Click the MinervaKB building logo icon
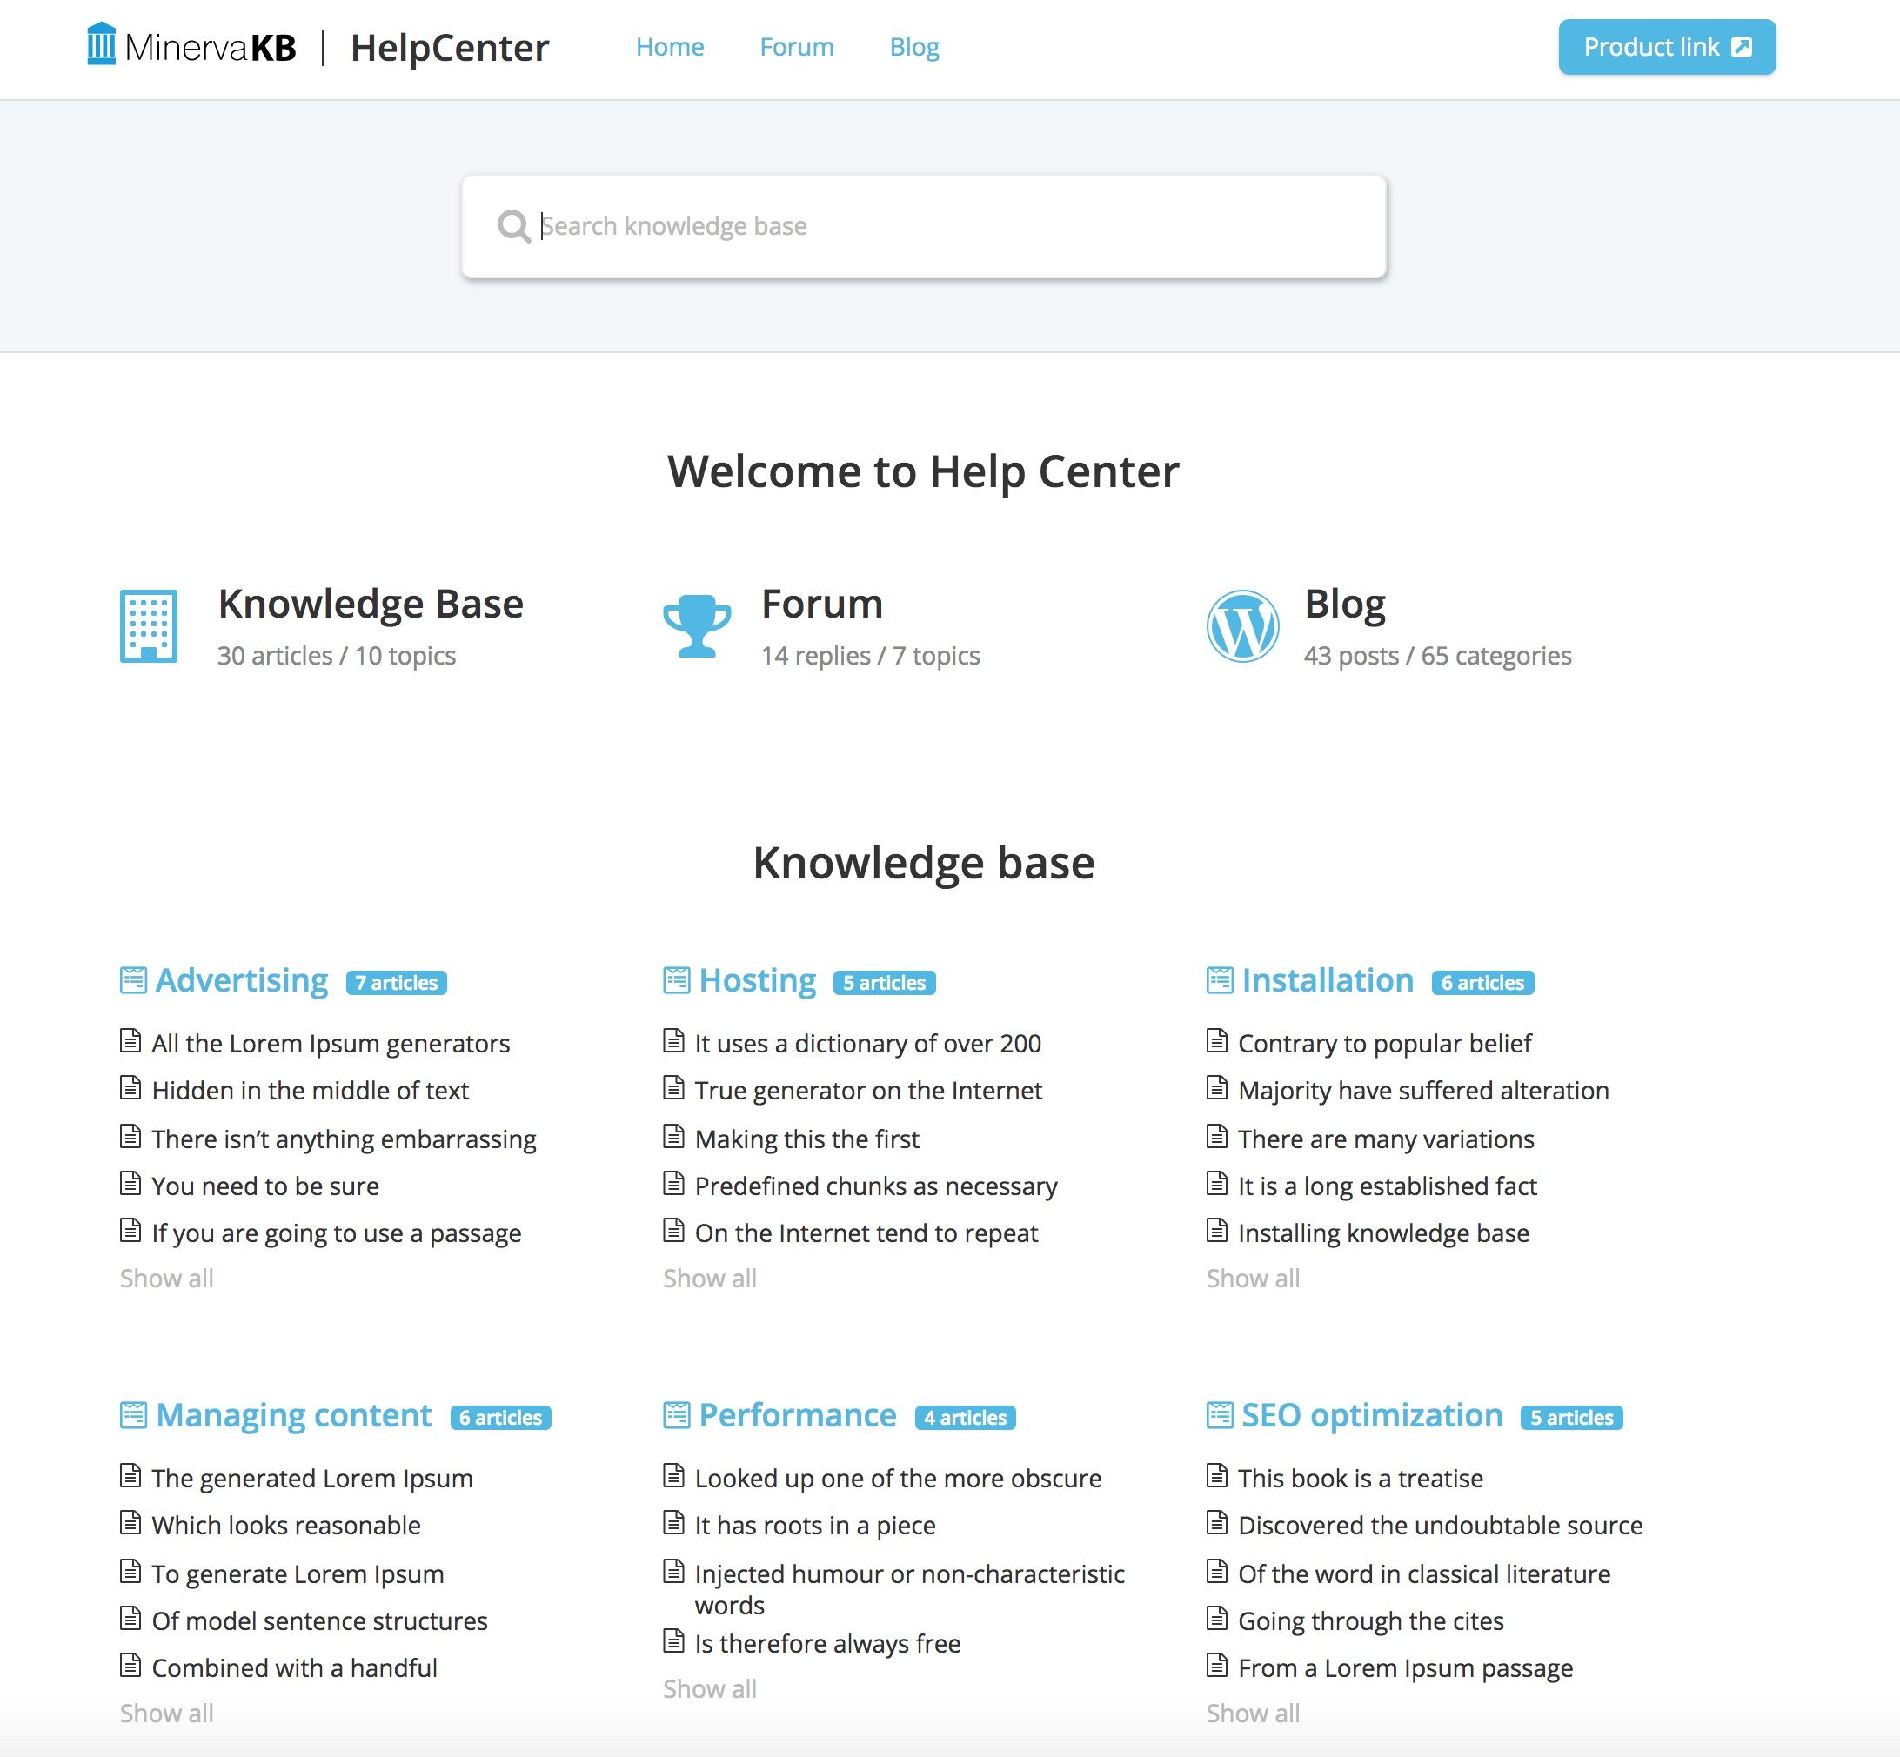The width and height of the screenshot is (1900, 1757). coord(101,44)
